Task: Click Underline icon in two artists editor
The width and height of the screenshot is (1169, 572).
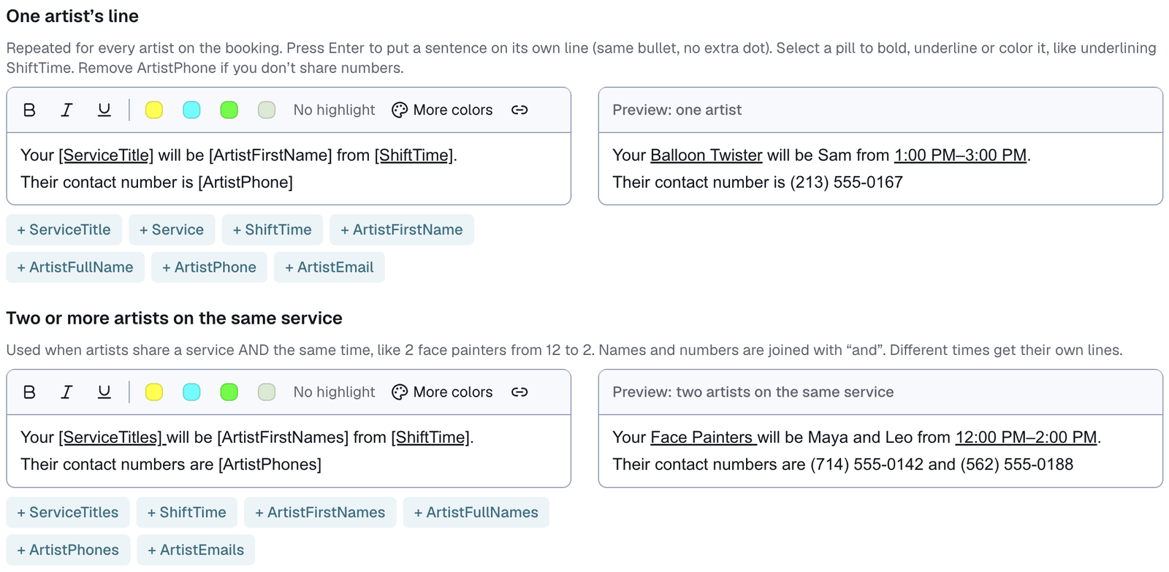Action: 104,392
